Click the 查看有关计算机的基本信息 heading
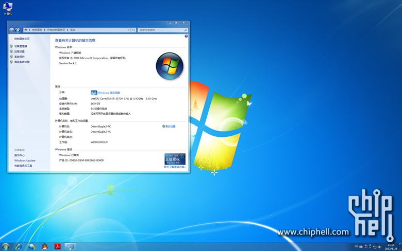Image resolution: width=402 pixels, height=251 pixels. point(75,41)
